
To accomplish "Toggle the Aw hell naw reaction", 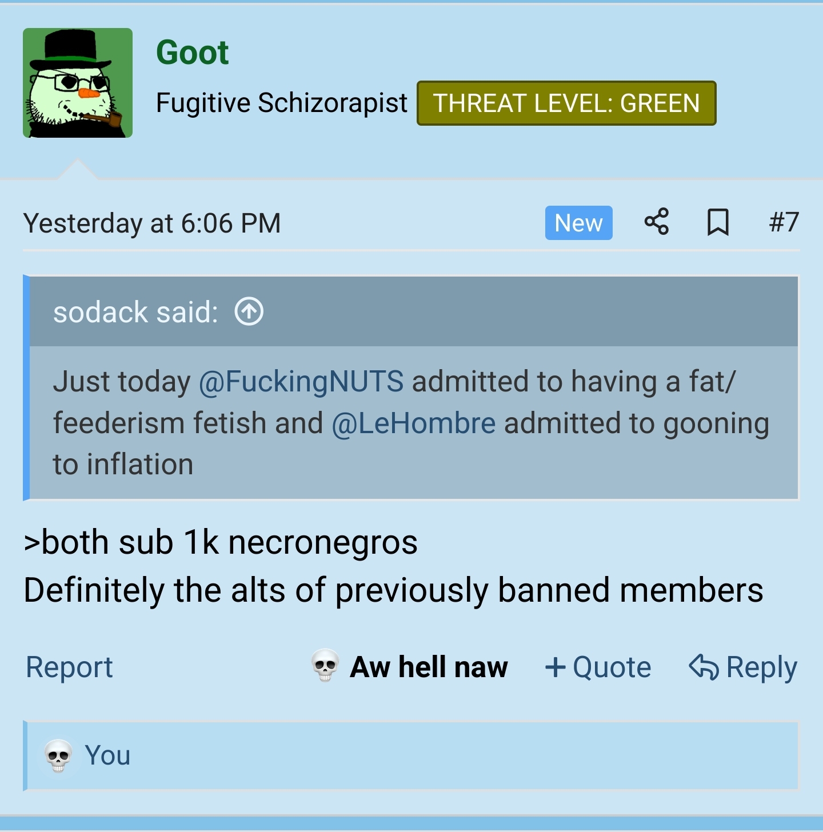I will coord(409,666).
